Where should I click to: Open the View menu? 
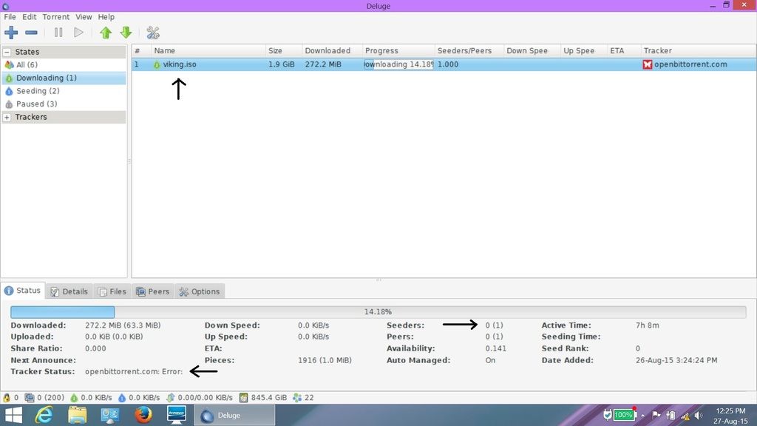84,17
